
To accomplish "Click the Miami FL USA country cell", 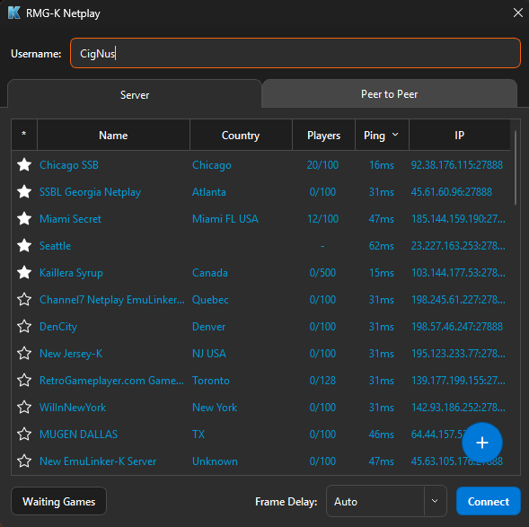I will [x=225, y=219].
